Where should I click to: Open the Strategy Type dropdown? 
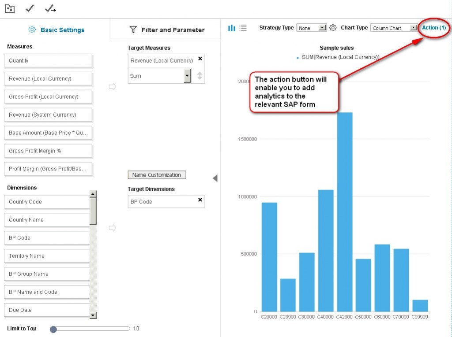tap(322, 28)
